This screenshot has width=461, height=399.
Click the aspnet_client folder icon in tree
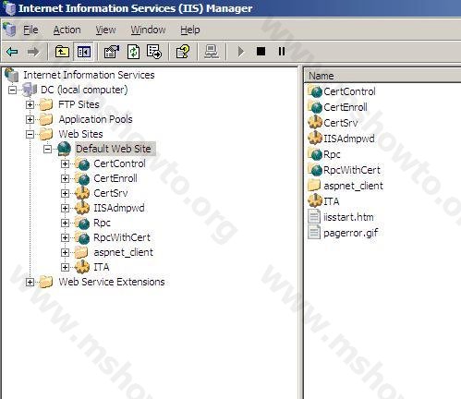(82, 252)
